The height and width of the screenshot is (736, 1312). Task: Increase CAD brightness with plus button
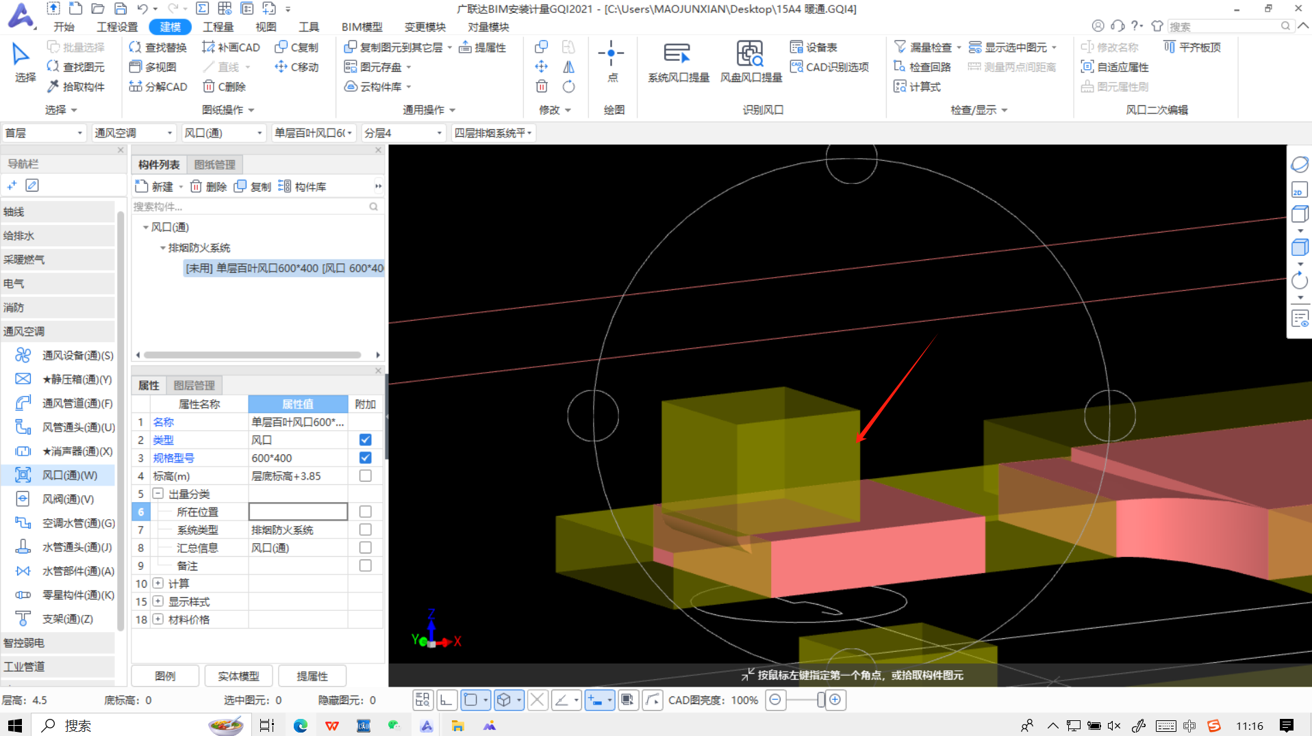(835, 700)
